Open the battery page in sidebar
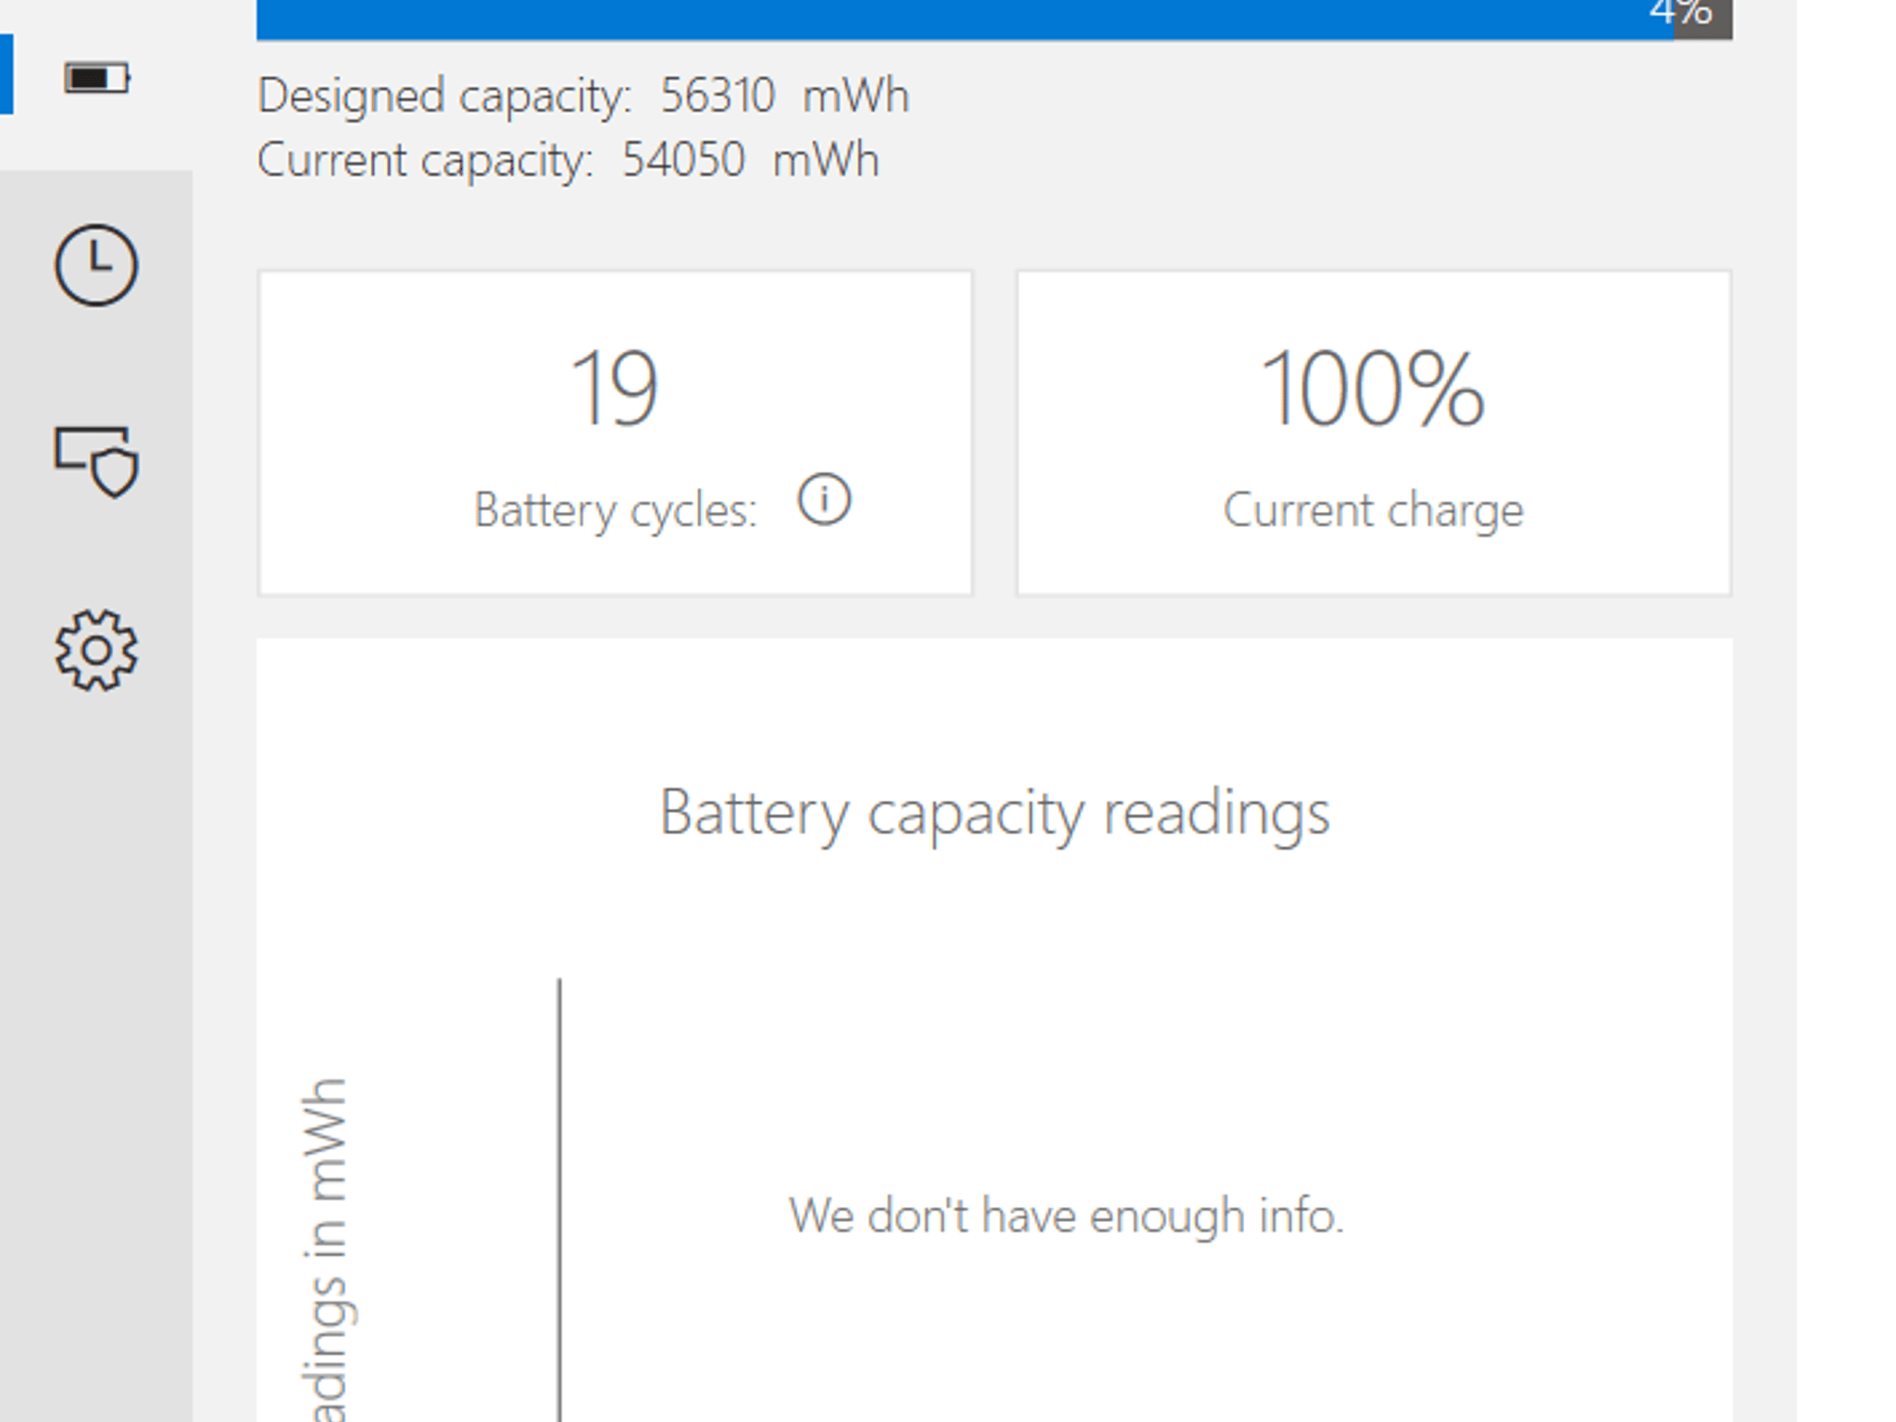Viewport: 1896px width, 1422px height. tap(96, 79)
